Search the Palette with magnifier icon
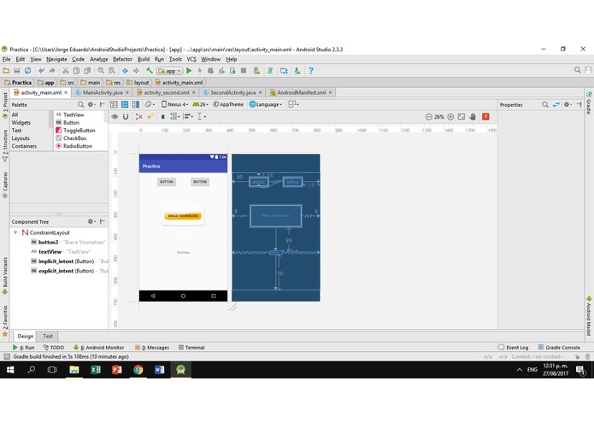Screen dimensions: 594x422 [x=80, y=104]
